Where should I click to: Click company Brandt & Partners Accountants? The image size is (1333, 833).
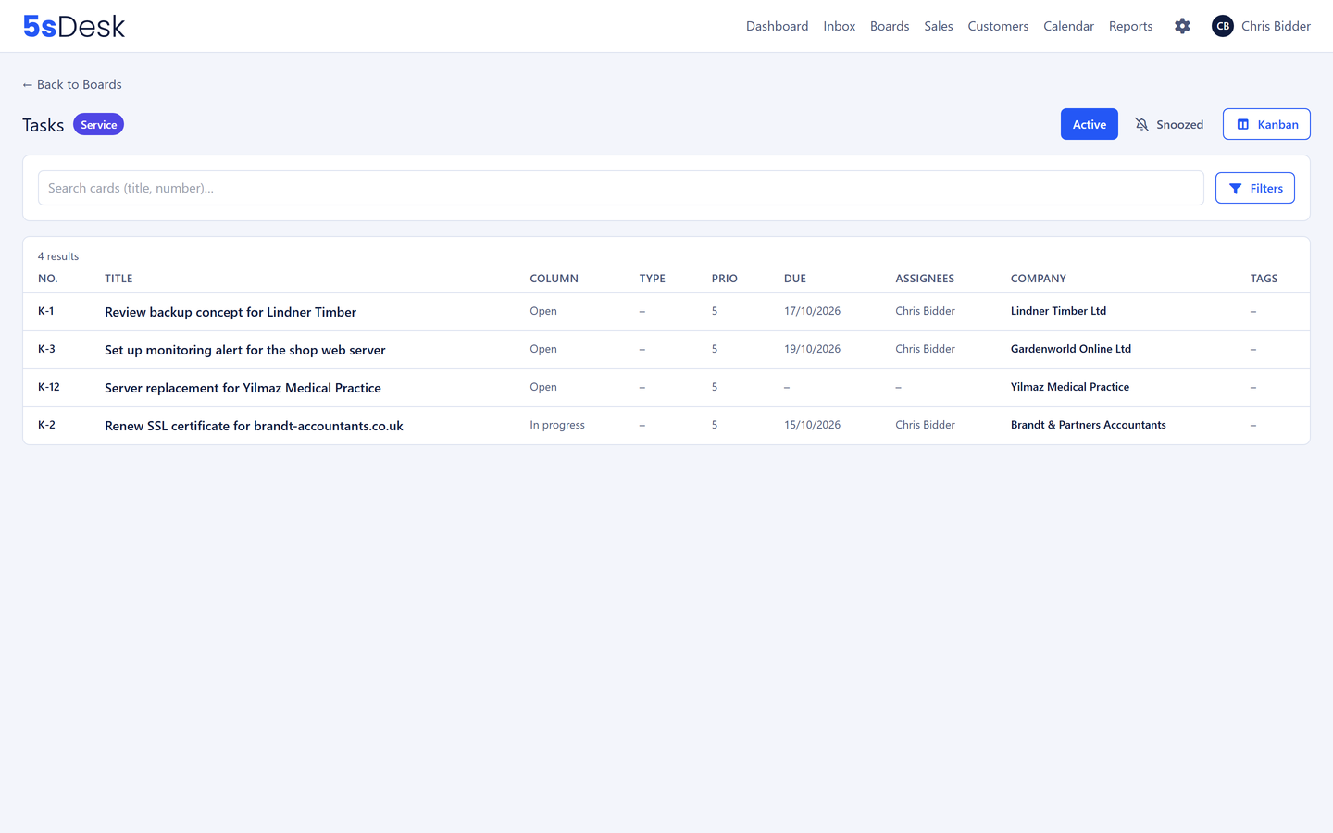(x=1089, y=425)
